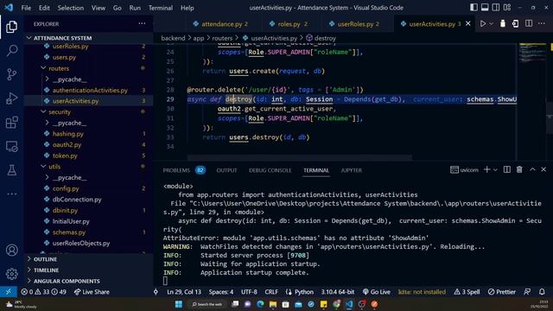
Task: Switch to Problems panel tab
Action: point(176,170)
